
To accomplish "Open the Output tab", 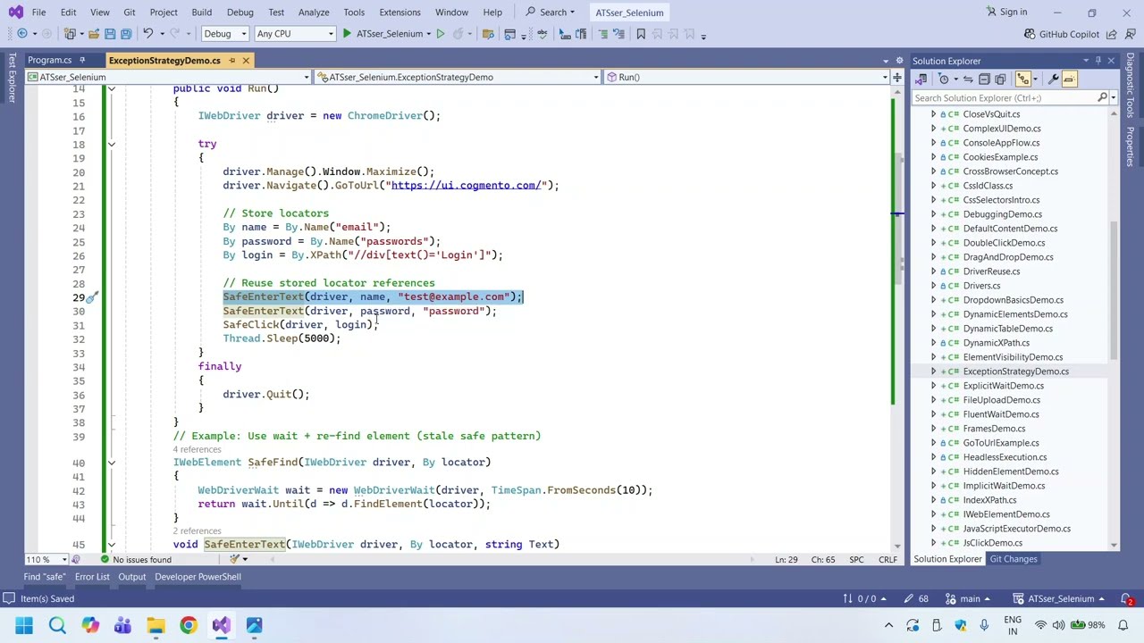I will pos(131,577).
